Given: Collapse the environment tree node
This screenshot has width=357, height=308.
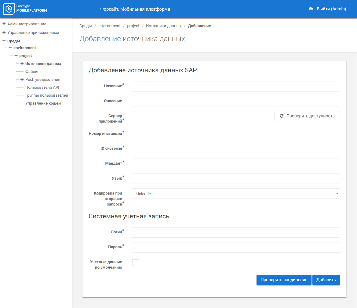Looking at the screenshot, I should pos(10,48).
